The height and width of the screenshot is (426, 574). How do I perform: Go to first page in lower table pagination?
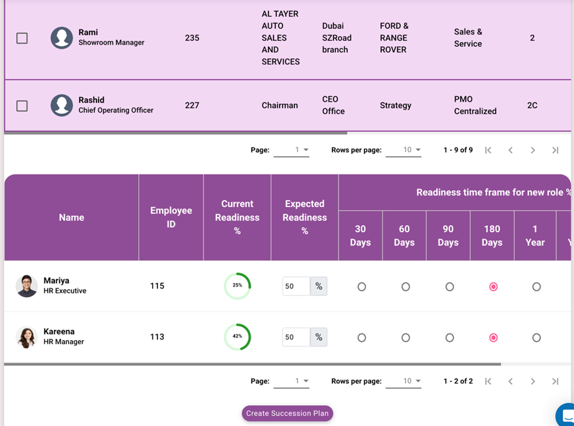point(488,381)
